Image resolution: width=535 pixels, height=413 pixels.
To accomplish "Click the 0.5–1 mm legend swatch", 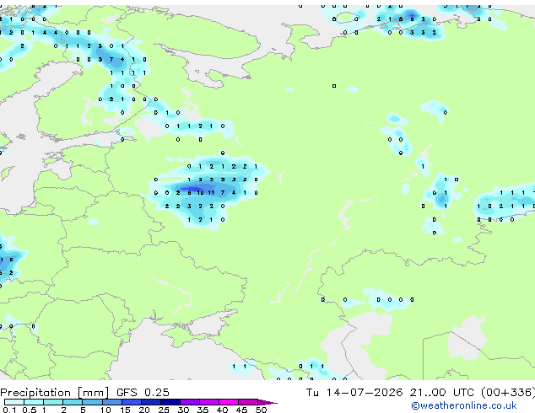I will coord(34,402).
